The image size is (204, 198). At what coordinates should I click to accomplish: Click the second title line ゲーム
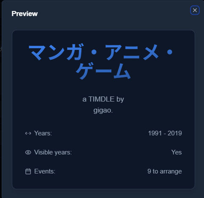103,71
